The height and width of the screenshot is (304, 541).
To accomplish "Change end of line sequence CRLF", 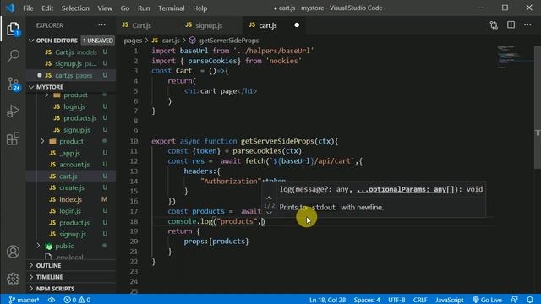I will pos(420,300).
